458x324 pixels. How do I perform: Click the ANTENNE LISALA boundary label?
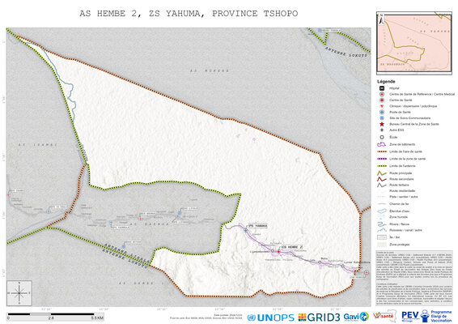point(127,254)
